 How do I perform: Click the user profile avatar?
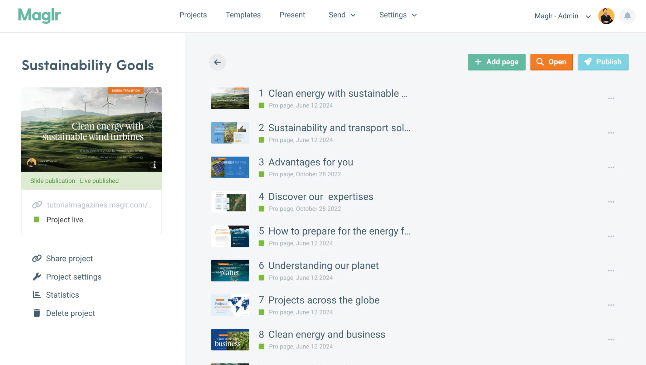(x=606, y=16)
